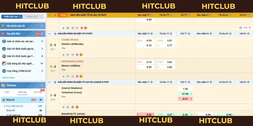This screenshot has height=126, width=253.
Task: Click fire icon under Croatia vs Sweden
Action: pos(77,54)
